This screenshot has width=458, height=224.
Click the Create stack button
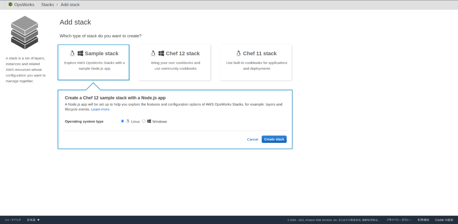click(x=274, y=139)
